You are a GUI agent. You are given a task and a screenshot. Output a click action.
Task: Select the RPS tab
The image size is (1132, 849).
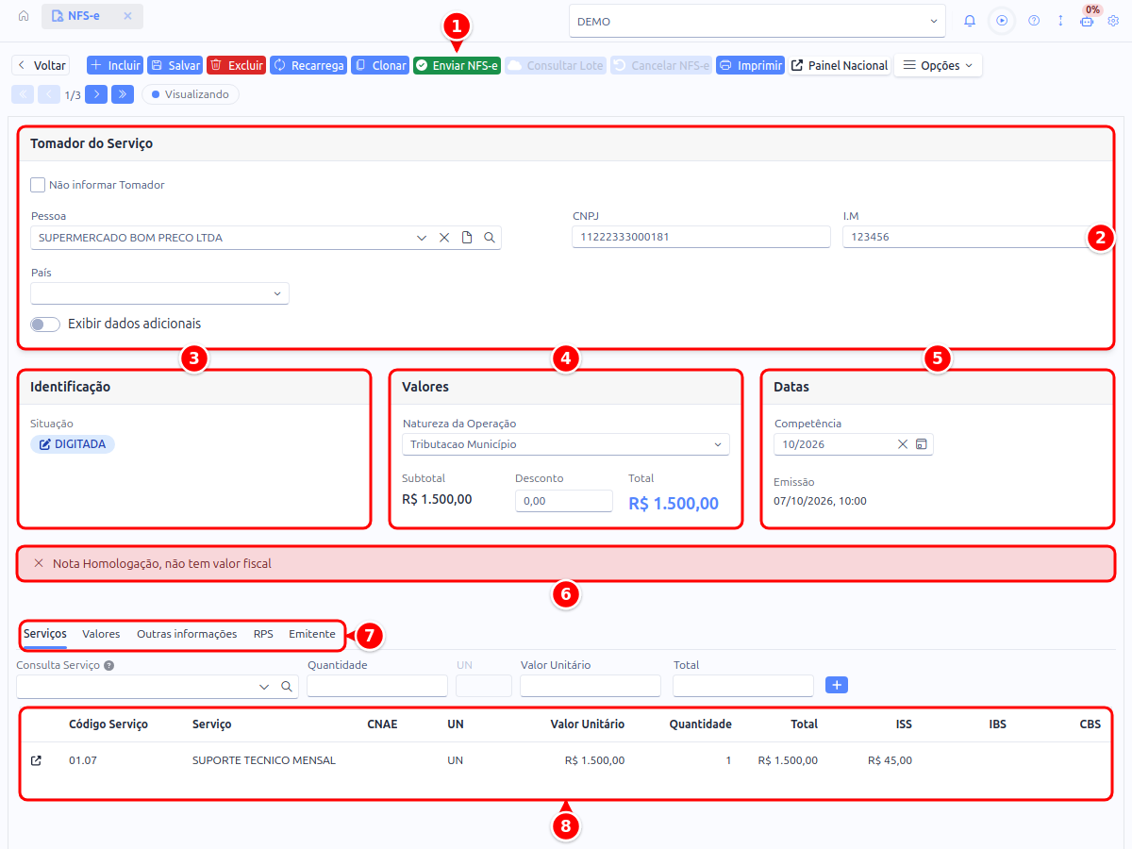[263, 634]
